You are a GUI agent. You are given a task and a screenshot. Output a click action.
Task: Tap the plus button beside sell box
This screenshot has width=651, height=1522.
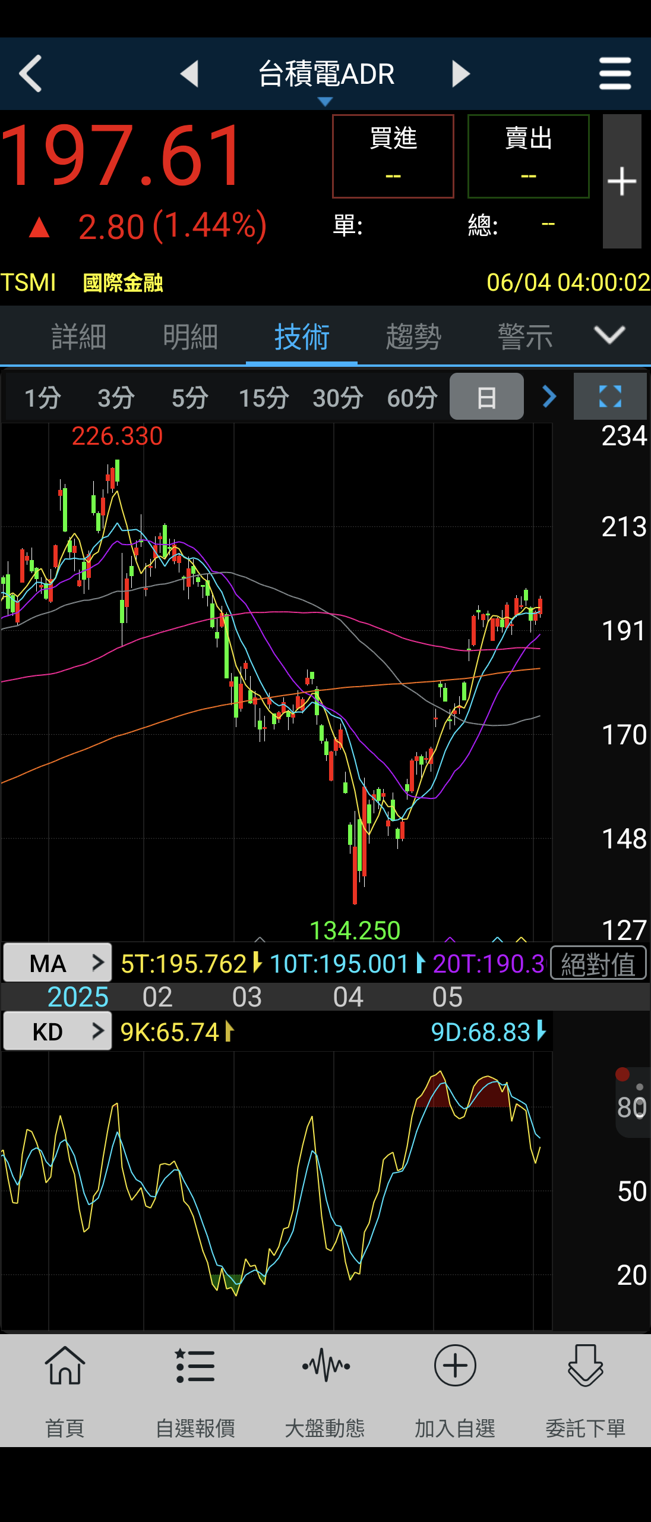pos(622,181)
